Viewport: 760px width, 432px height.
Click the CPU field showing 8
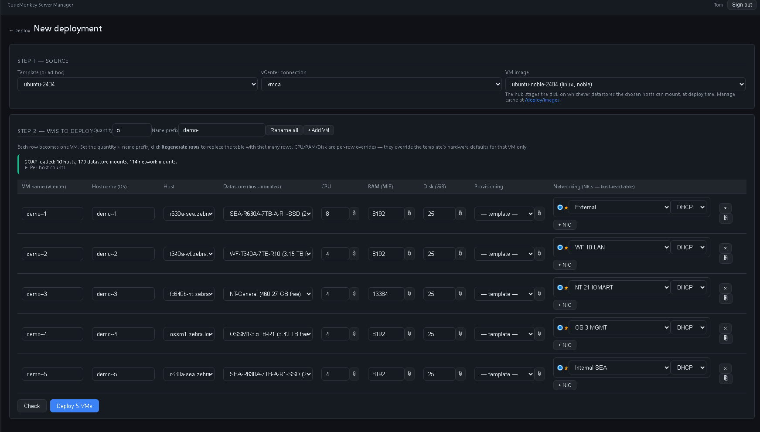[335, 214]
